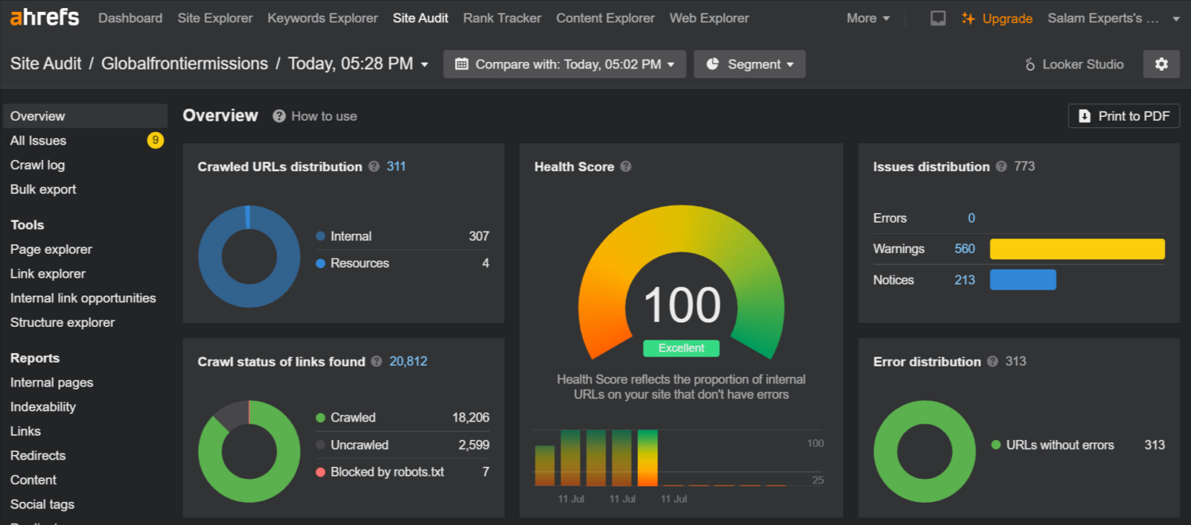Open Rank Tracker in top navigation

[x=502, y=18]
